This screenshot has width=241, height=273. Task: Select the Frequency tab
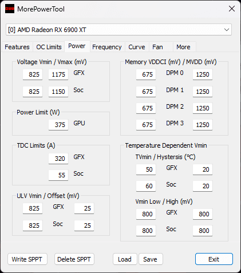[x=107, y=47]
